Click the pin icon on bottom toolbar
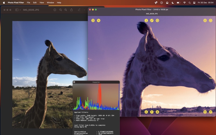The image size is (216, 135). click(x=152, y=112)
